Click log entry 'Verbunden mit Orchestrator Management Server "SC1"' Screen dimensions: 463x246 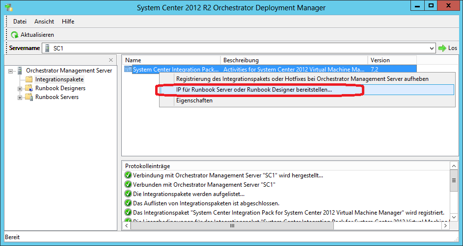pyautogui.click(x=204, y=185)
